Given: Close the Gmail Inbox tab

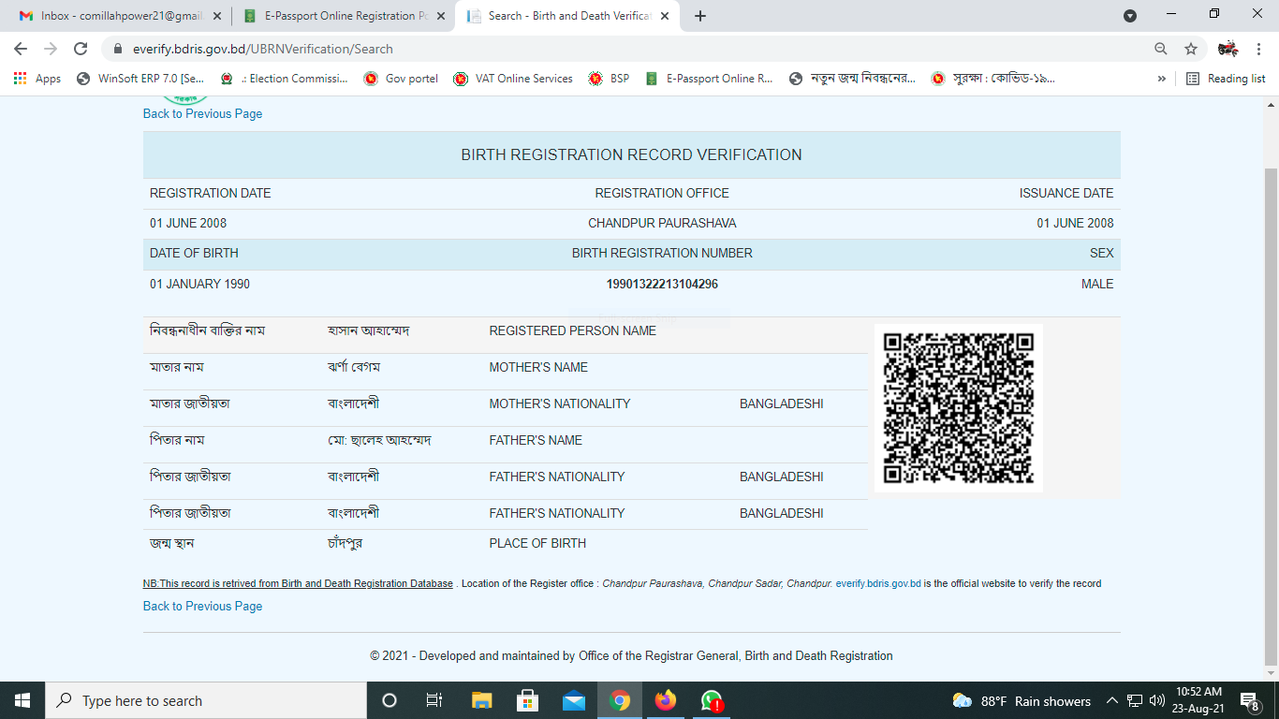Looking at the screenshot, I should click(217, 16).
